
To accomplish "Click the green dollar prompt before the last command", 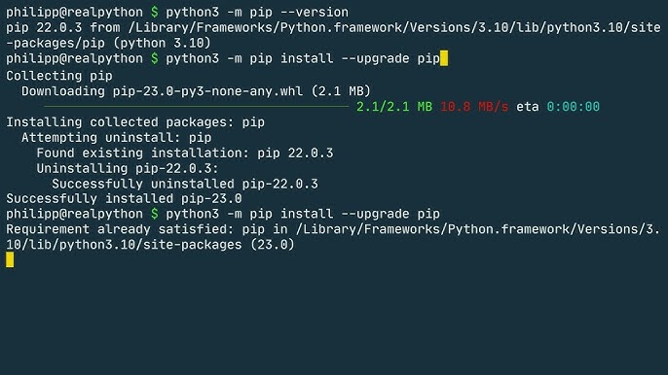I will [154, 214].
